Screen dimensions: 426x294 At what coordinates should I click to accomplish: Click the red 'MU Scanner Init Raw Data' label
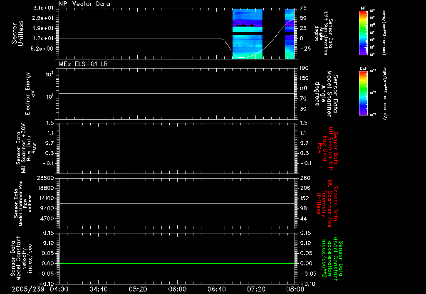click(328, 148)
